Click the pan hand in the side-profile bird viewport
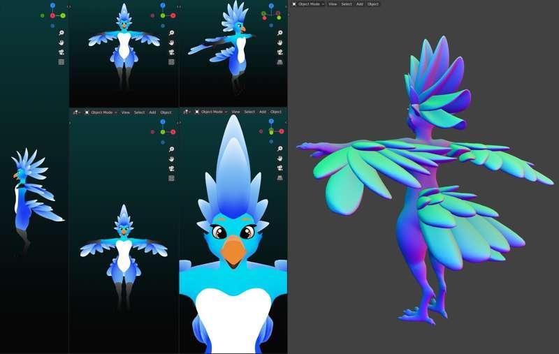This screenshot has height=354, width=559. [61, 43]
